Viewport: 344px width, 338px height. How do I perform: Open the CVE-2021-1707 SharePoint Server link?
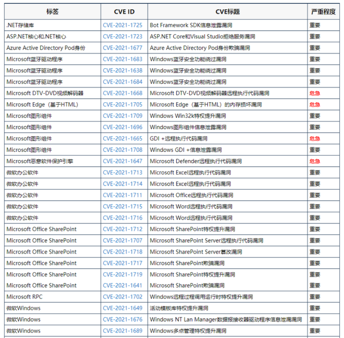pyautogui.click(x=122, y=240)
